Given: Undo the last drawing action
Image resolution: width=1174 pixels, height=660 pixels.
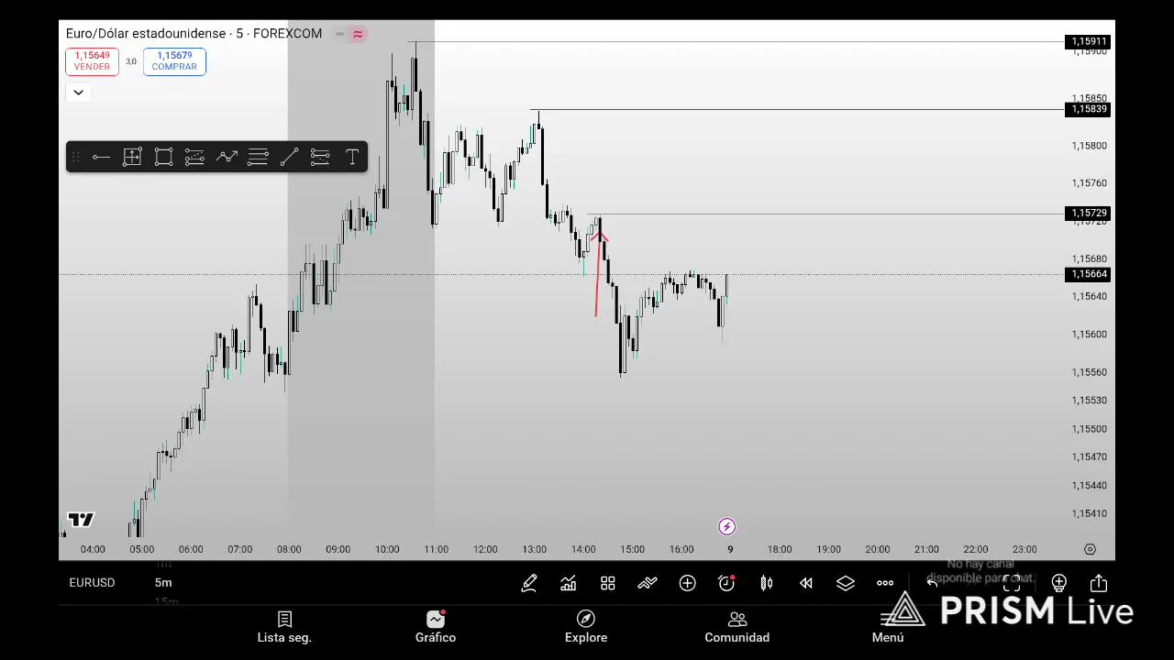Looking at the screenshot, I should click(932, 583).
